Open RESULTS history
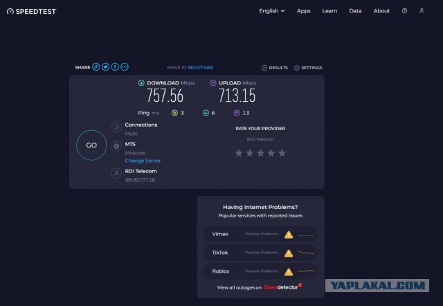The width and height of the screenshot is (443, 306). click(x=275, y=68)
